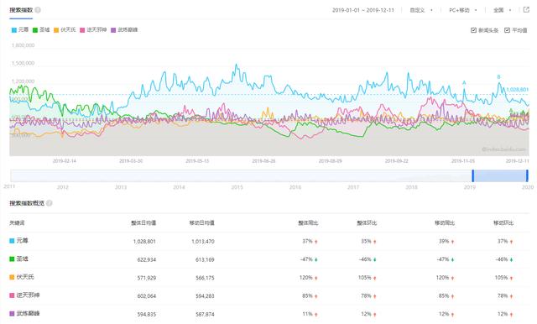
Task: Open the 自定义 time range dropdown
Action: click(x=421, y=10)
